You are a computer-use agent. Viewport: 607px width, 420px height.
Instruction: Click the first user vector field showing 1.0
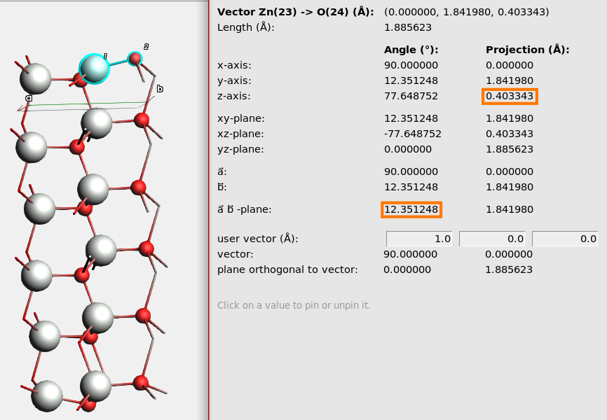[418, 239]
